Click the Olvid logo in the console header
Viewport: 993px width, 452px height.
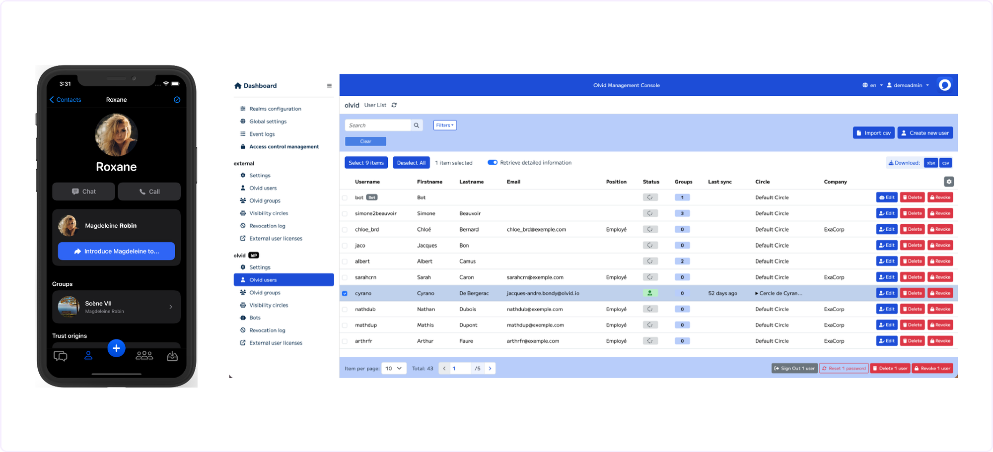[945, 85]
